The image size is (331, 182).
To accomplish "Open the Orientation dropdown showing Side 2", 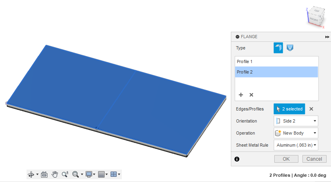I will click(x=296, y=121).
